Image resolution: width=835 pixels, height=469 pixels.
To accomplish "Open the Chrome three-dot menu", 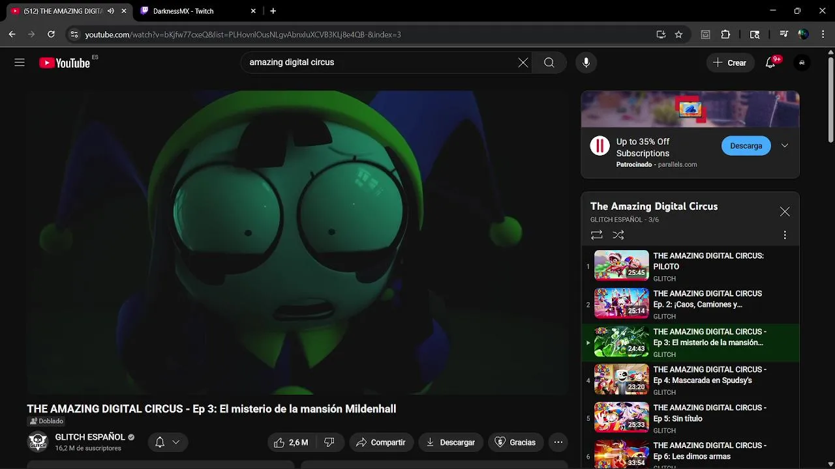I will click(x=822, y=35).
